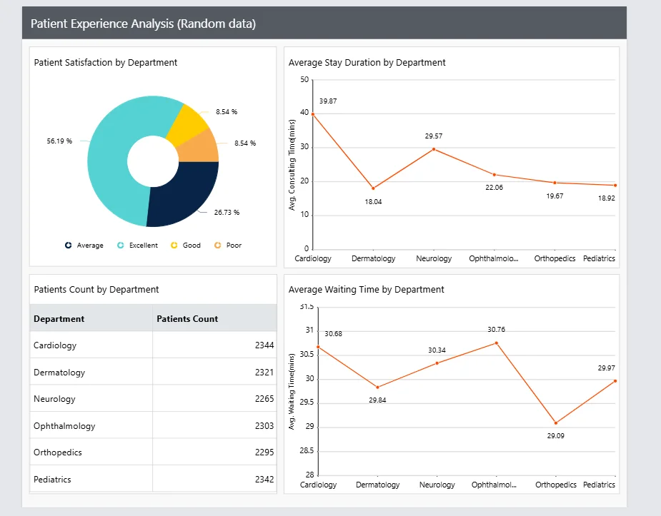Click the 29.57 Neurology stay duration point

coord(434,149)
